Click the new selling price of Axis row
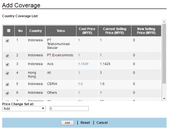 146,64
